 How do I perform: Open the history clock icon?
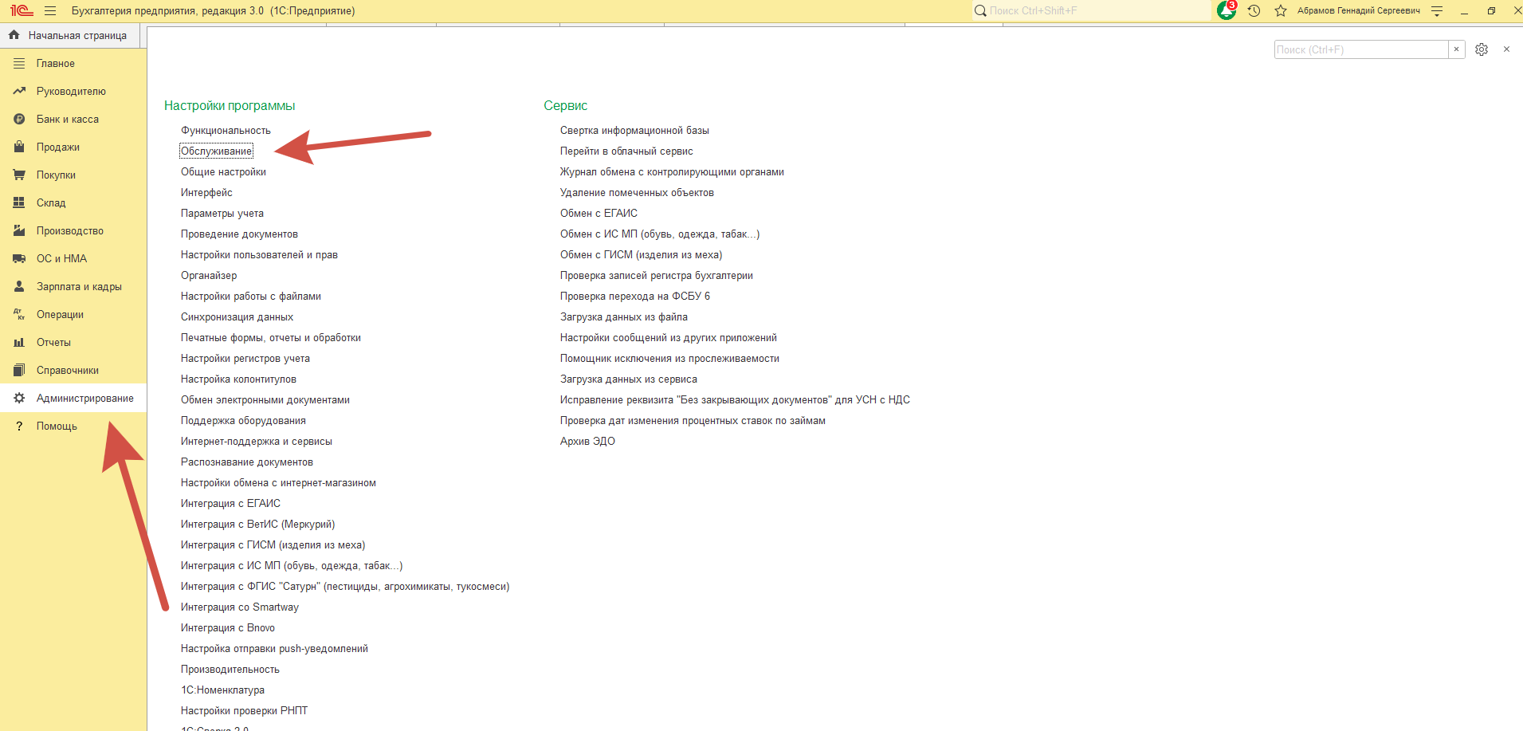point(1254,11)
